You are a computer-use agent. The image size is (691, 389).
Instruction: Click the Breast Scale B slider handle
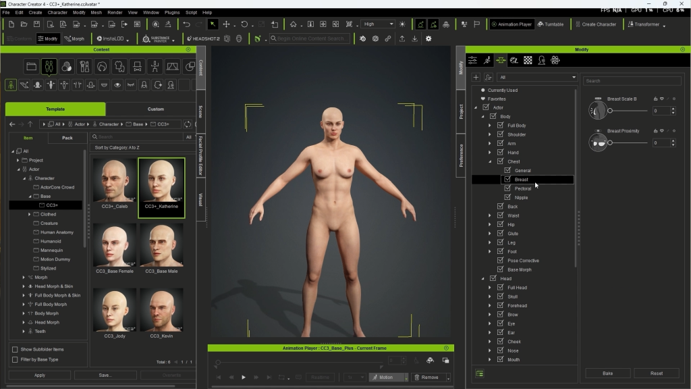[610, 110]
